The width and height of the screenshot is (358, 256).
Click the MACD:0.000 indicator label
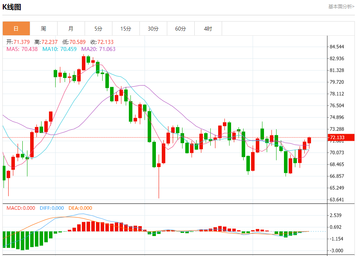click(x=21, y=208)
